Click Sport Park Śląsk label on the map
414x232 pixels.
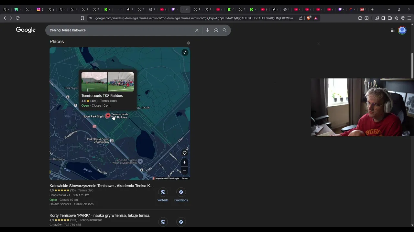click(93, 117)
